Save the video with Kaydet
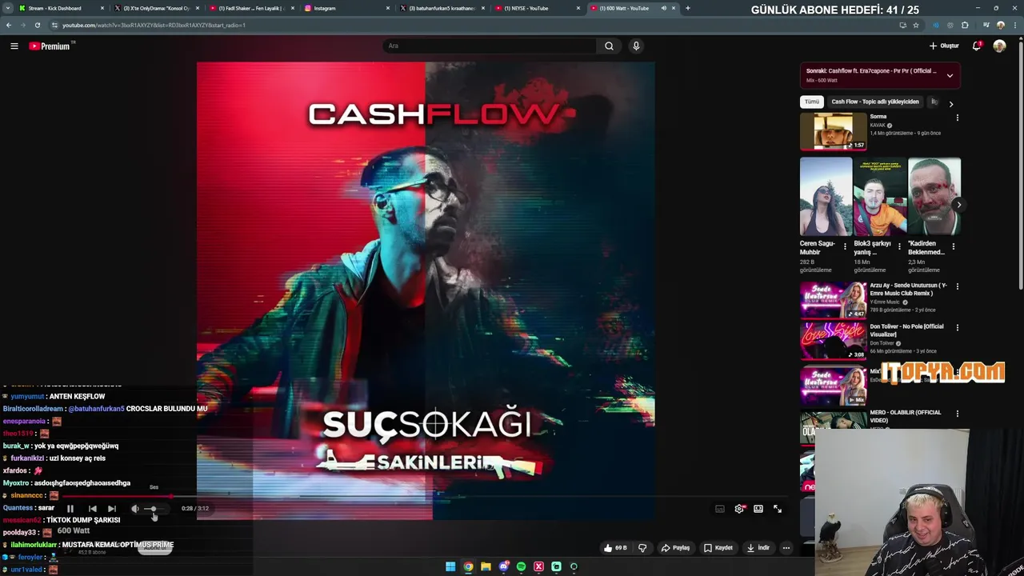Image resolution: width=1024 pixels, height=576 pixels. click(718, 548)
